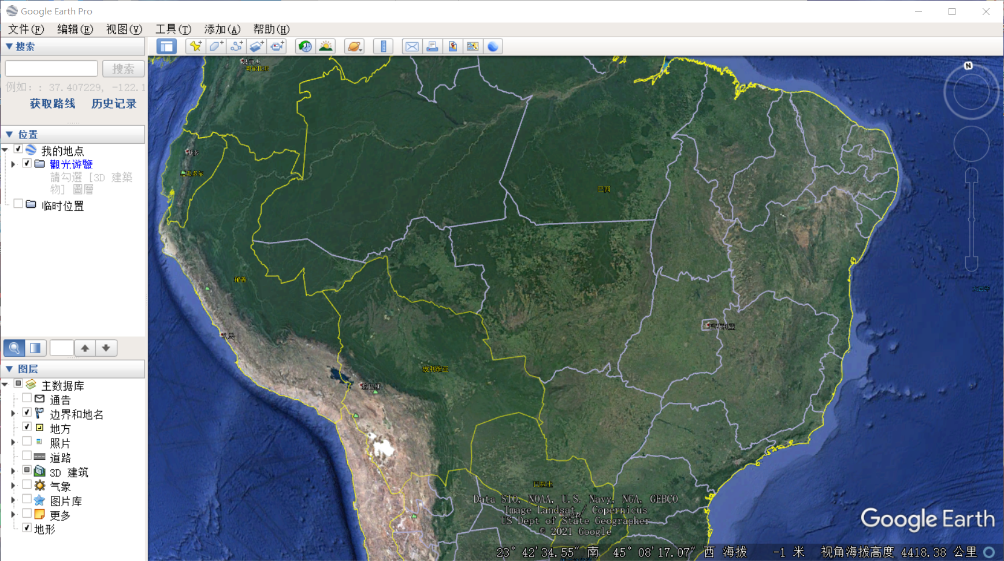
Task: Click the zoom slider track
Action: point(972,220)
